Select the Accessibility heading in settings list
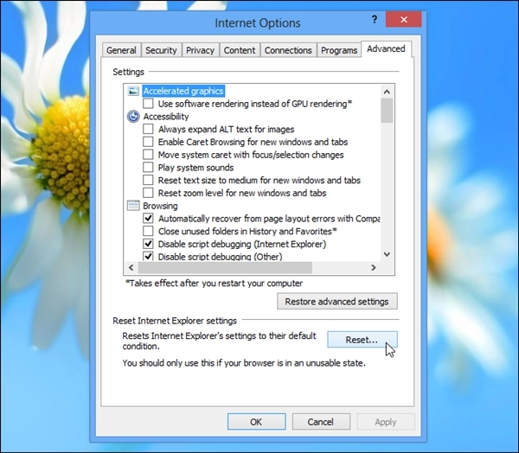This screenshot has width=519, height=453. [x=166, y=117]
